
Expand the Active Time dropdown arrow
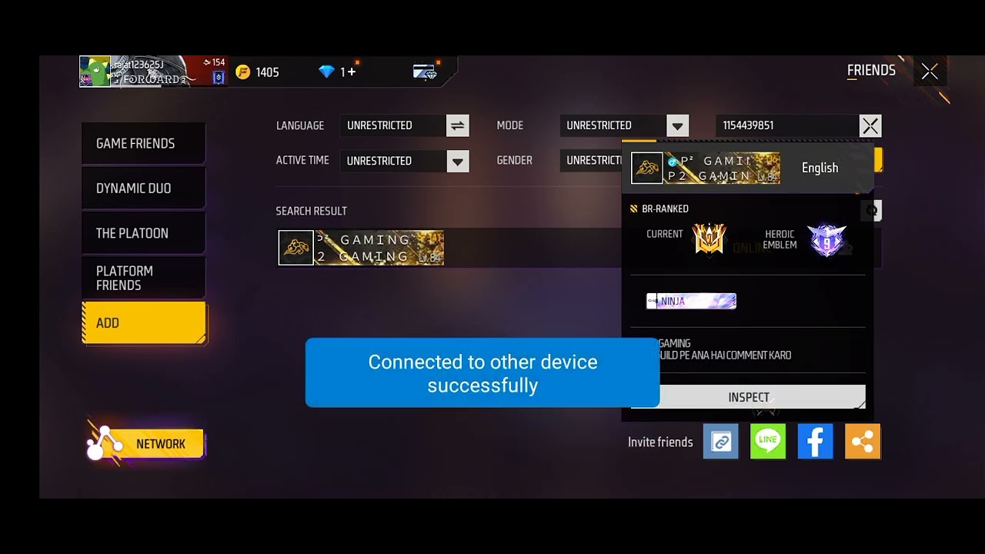[x=458, y=161]
